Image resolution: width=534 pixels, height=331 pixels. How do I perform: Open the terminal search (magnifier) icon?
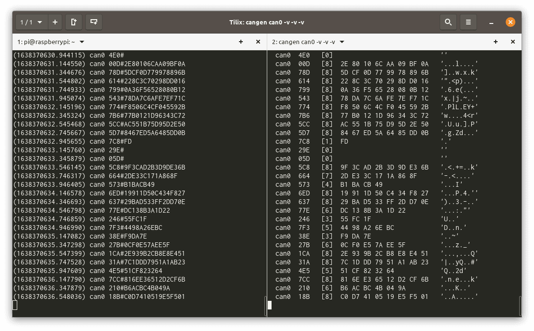[x=448, y=22]
